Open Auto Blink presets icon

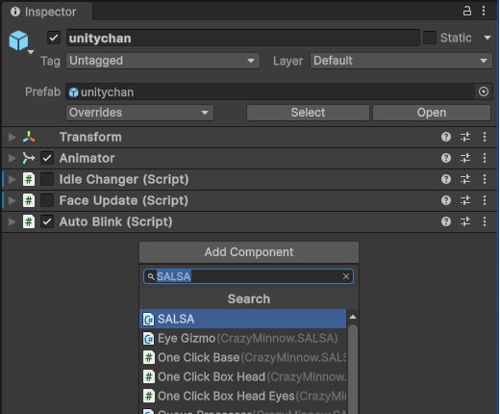[x=465, y=221]
